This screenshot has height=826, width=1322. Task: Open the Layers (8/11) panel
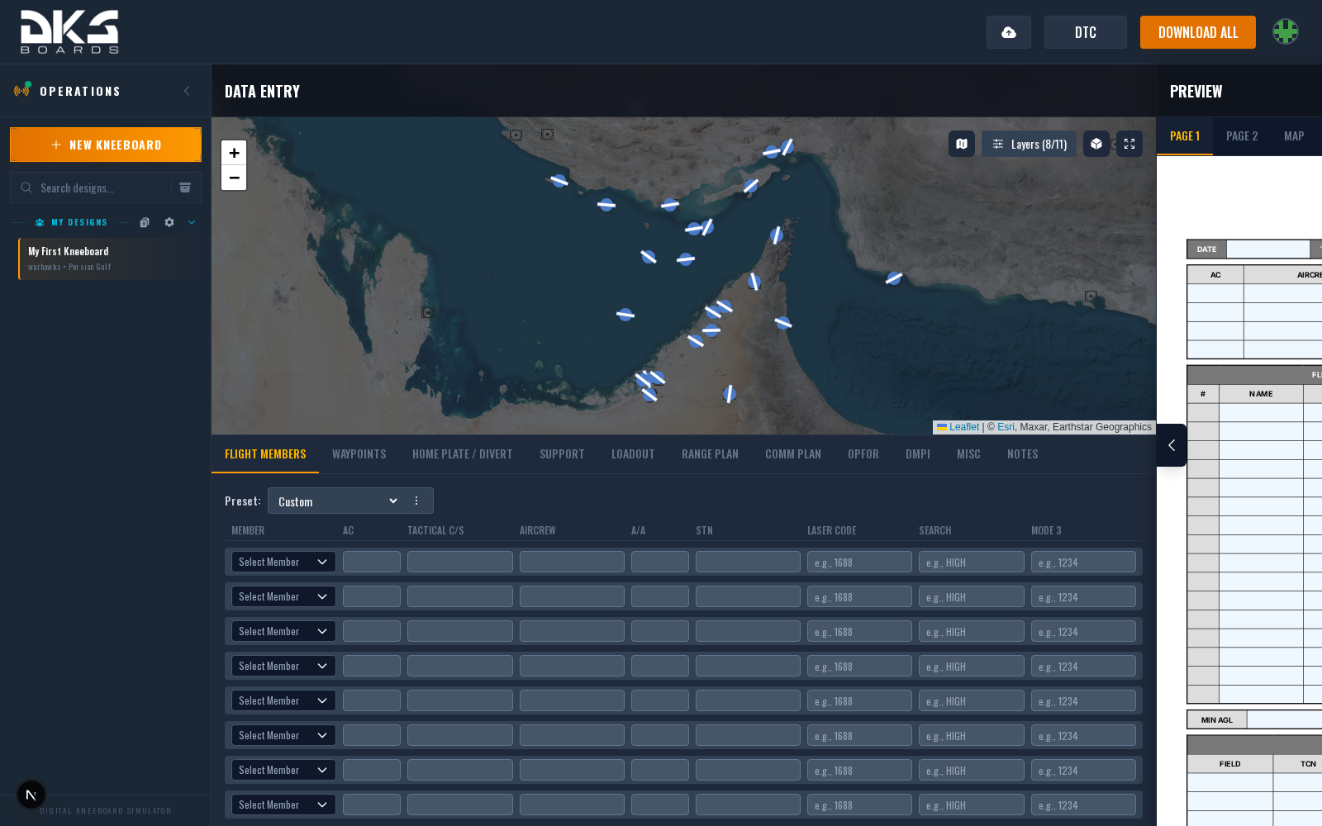pos(1029,144)
